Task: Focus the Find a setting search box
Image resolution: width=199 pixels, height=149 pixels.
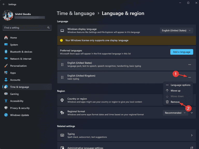Action: point(27,28)
